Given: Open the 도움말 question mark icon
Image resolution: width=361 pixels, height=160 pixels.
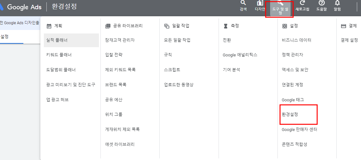Looking at the screenshot, I should [321, 3].
